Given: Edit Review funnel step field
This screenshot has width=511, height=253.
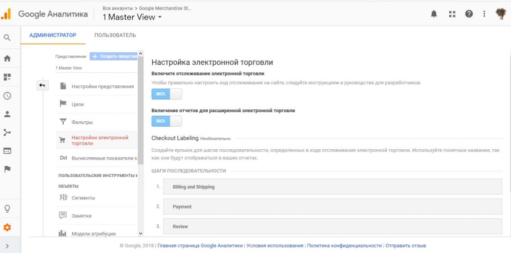Looking at the screenshot, I should [x=332, y=226].
